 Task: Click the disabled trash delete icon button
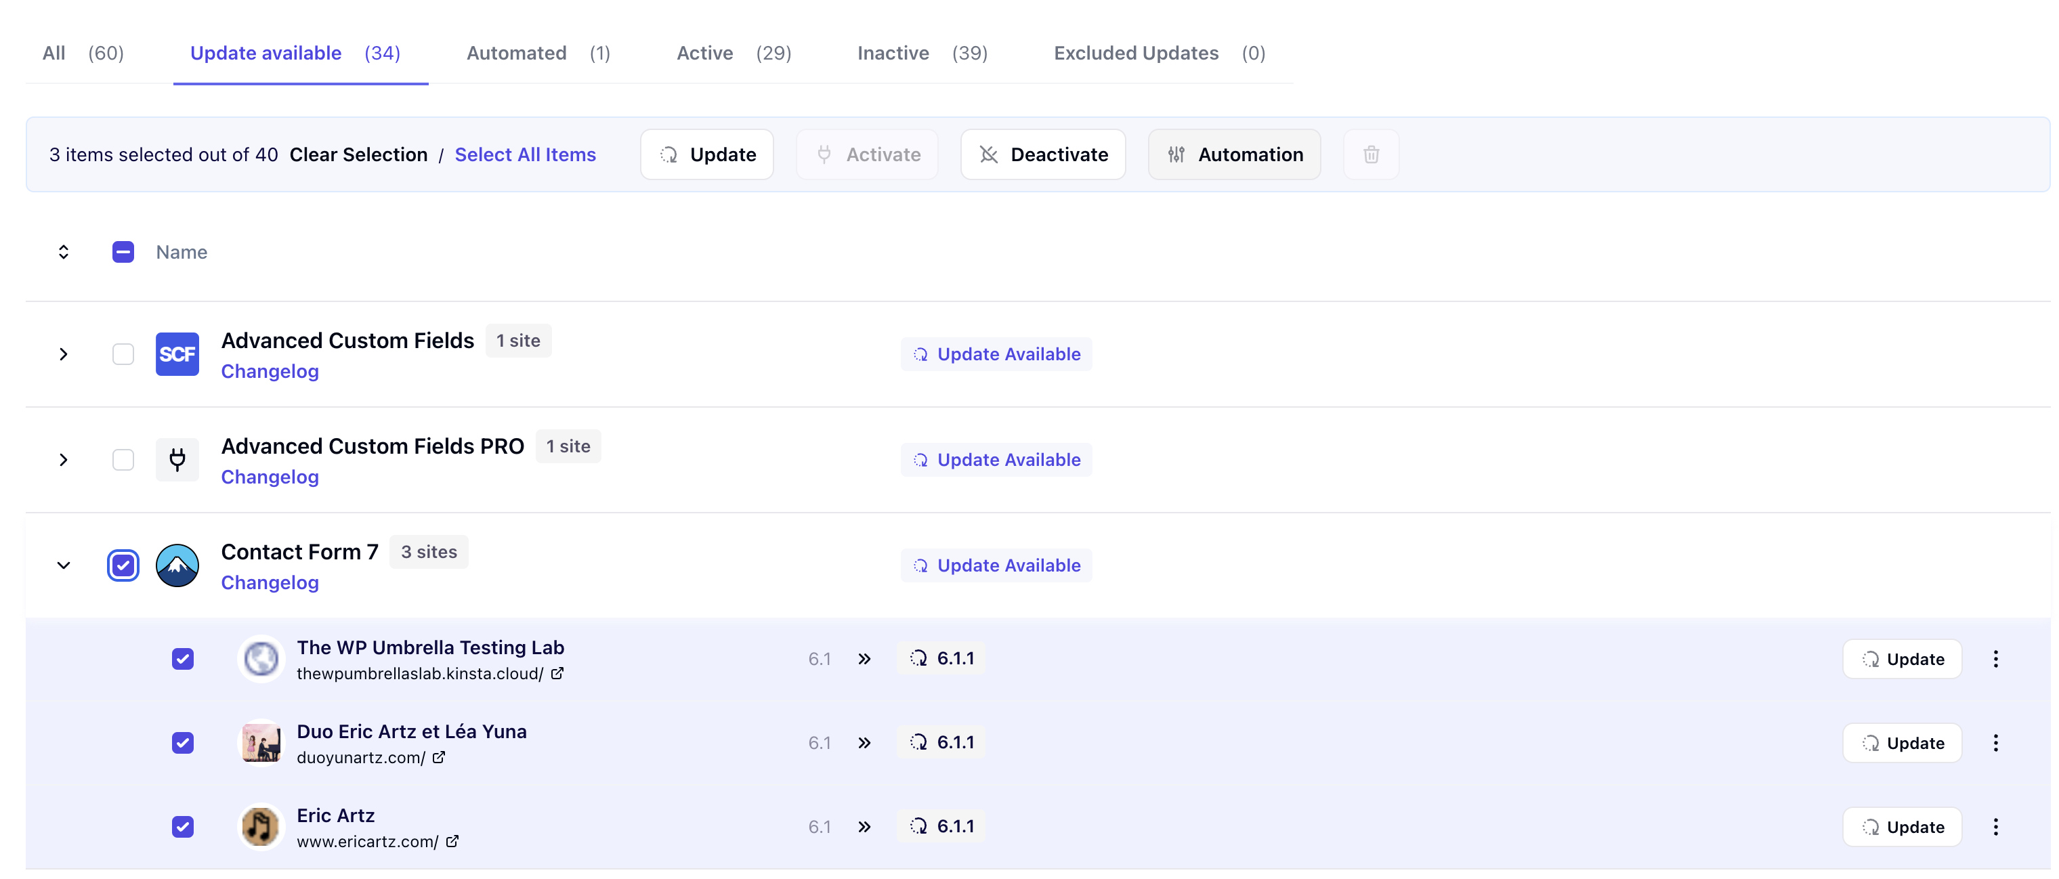tap(1371, 154)
